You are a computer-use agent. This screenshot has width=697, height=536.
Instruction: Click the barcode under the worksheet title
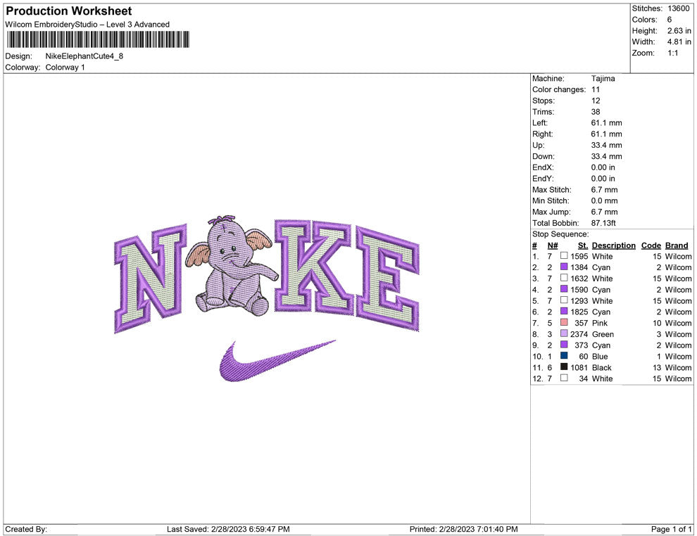click(x=98, y=39)
